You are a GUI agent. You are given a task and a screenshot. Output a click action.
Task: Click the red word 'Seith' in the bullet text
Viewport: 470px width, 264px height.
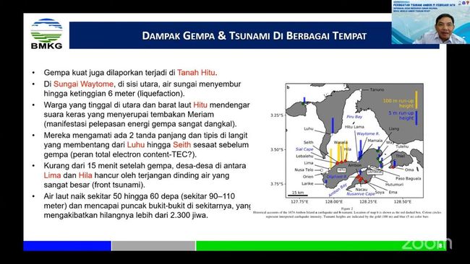point(181,145)
